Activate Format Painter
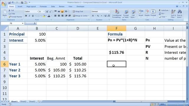Screen dimensions: 189x106 tap(15, 17)
